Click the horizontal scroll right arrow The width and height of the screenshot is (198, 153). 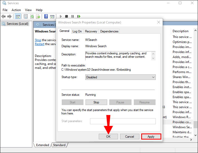pos(191,140)
